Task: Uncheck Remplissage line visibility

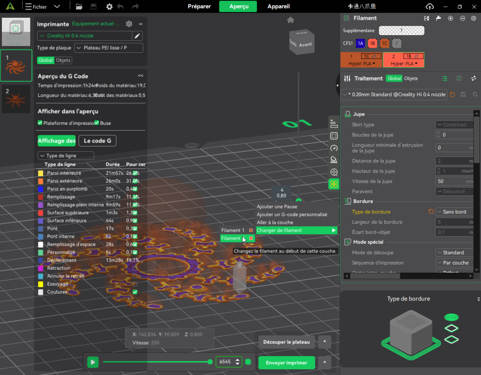Action: point(135,197)
